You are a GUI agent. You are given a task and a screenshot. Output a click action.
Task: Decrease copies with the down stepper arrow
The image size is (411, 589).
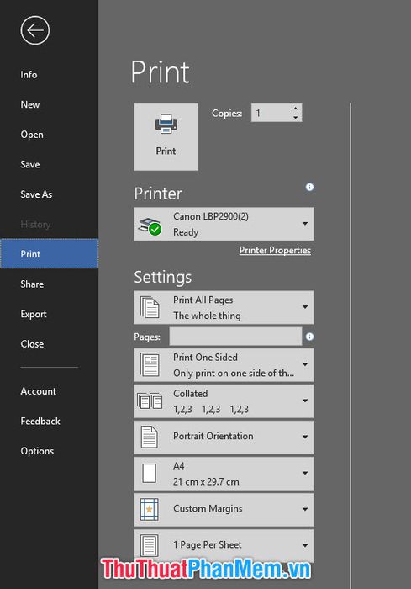tap(296, 117)
